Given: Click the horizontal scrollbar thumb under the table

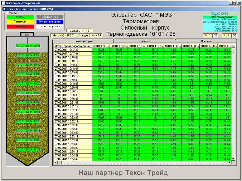Looking at the screenshot, I should click(x=59, y=162).
